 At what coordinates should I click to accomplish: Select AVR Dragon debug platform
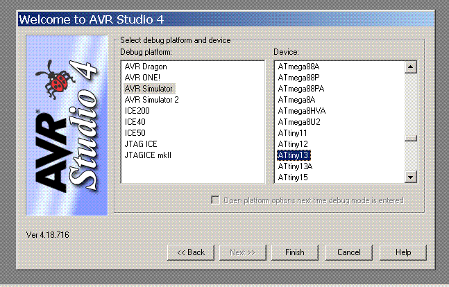coord(146,67)
